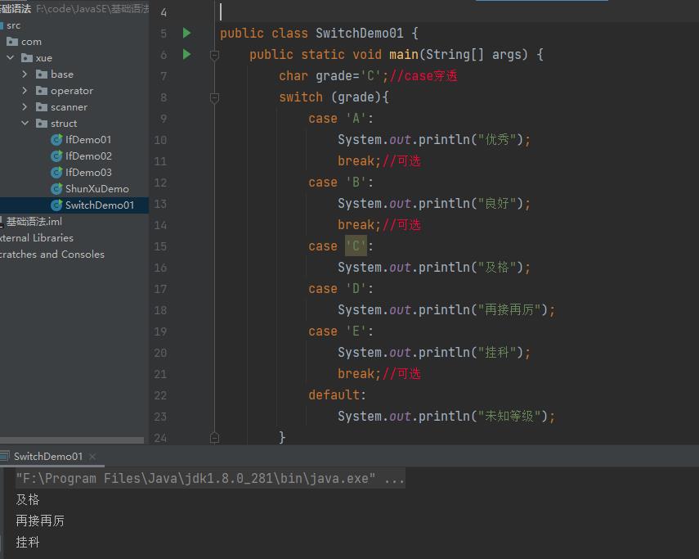The image size is (699, 559).
Task: Click highlighted 'C' in case on line 15
Action: tap(356, 246)
